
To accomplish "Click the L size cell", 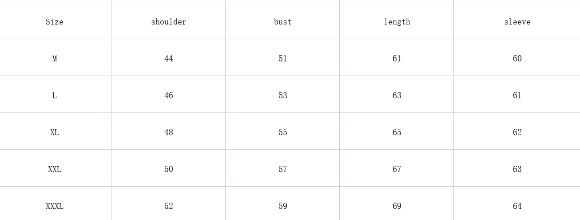I will coord(55,96).
